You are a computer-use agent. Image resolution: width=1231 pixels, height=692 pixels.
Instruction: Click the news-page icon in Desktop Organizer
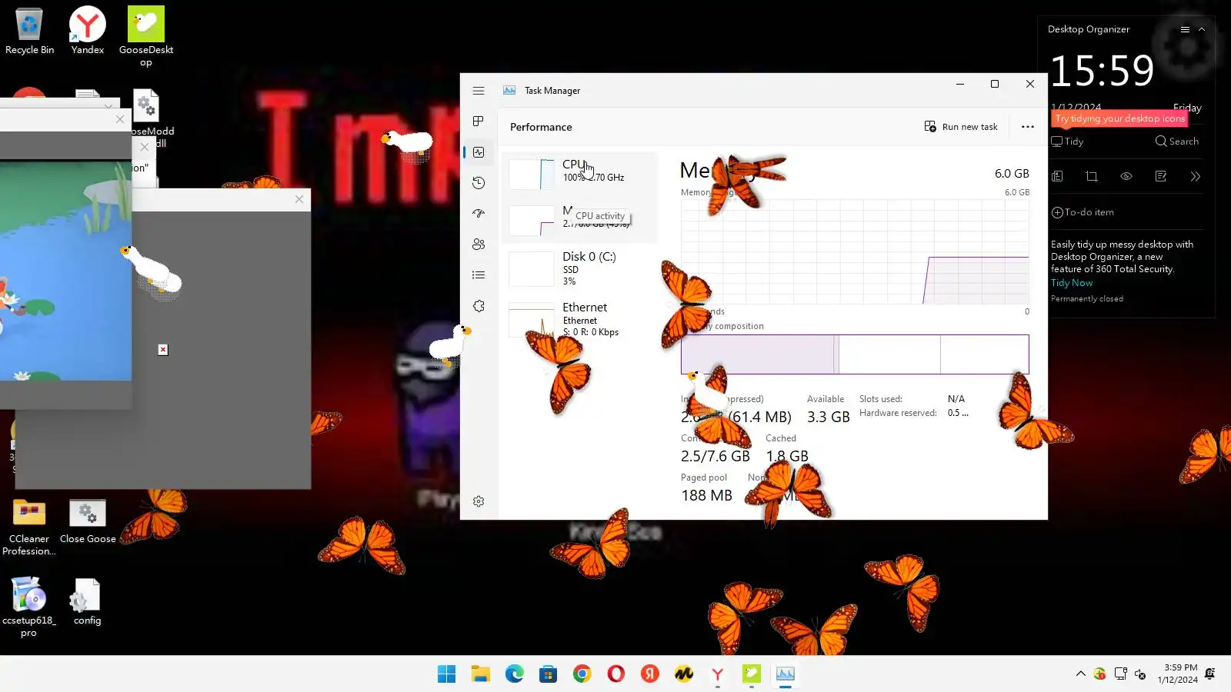point(1057,176)
